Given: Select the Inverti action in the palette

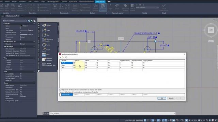Looking at the screenshot, I should click(x=46, y=50).
